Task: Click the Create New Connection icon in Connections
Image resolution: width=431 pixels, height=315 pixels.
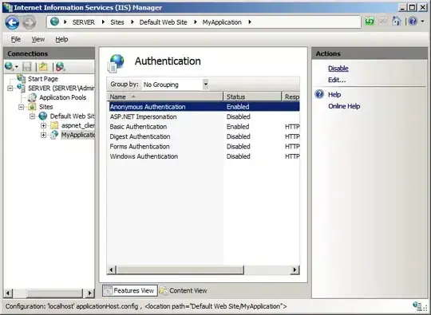Action: 10,66
